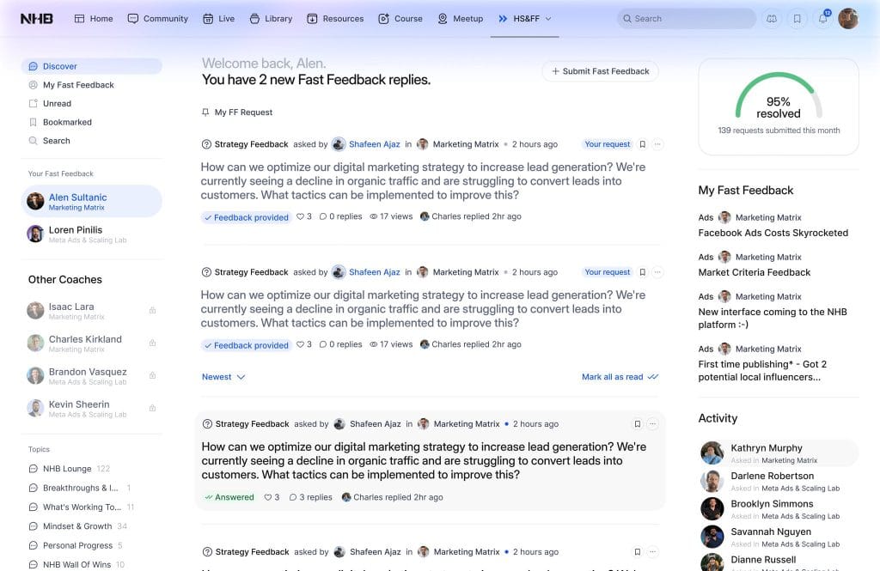Image resolution: width=880 pixels, height=571 pixels.
Task: Click the lock icon beside Isaac Lara
Action: click(x=152, y=311)
